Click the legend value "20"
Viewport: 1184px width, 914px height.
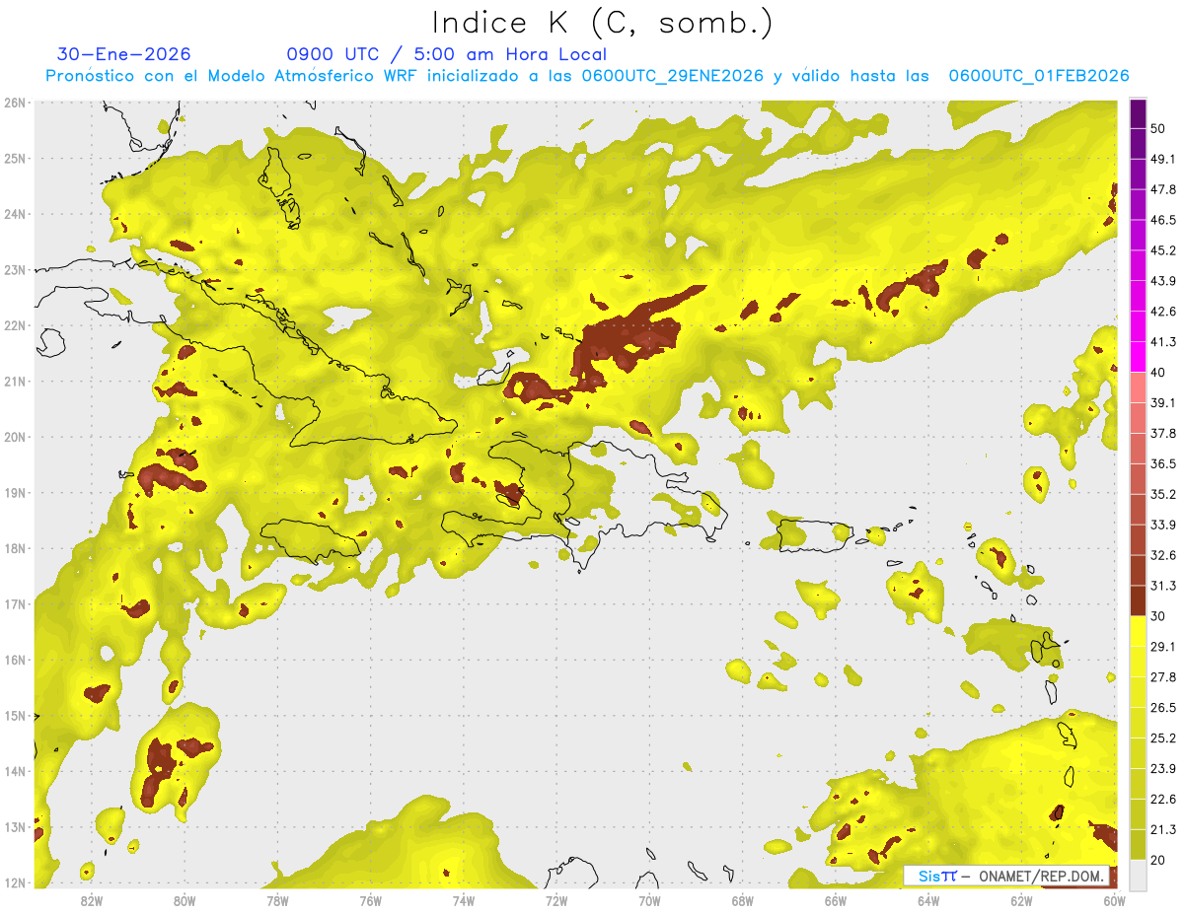[x=1157, y=861]
